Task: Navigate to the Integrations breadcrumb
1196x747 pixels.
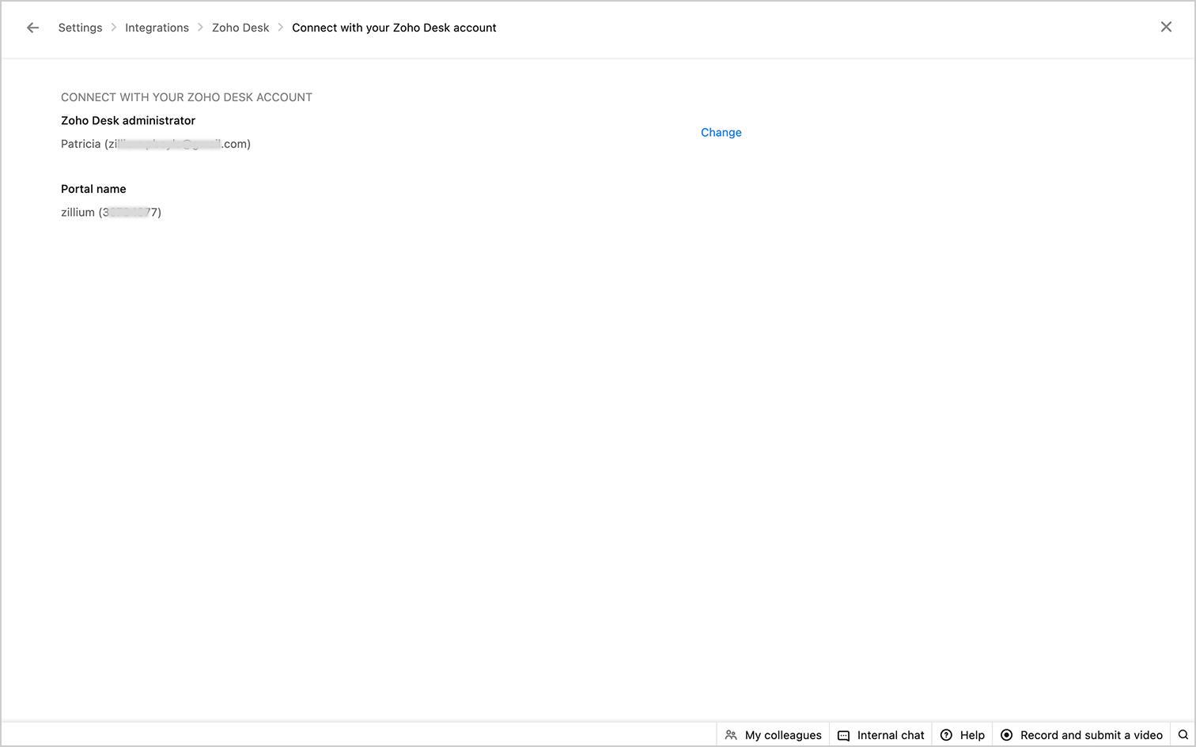Action: tap(157, 28)
